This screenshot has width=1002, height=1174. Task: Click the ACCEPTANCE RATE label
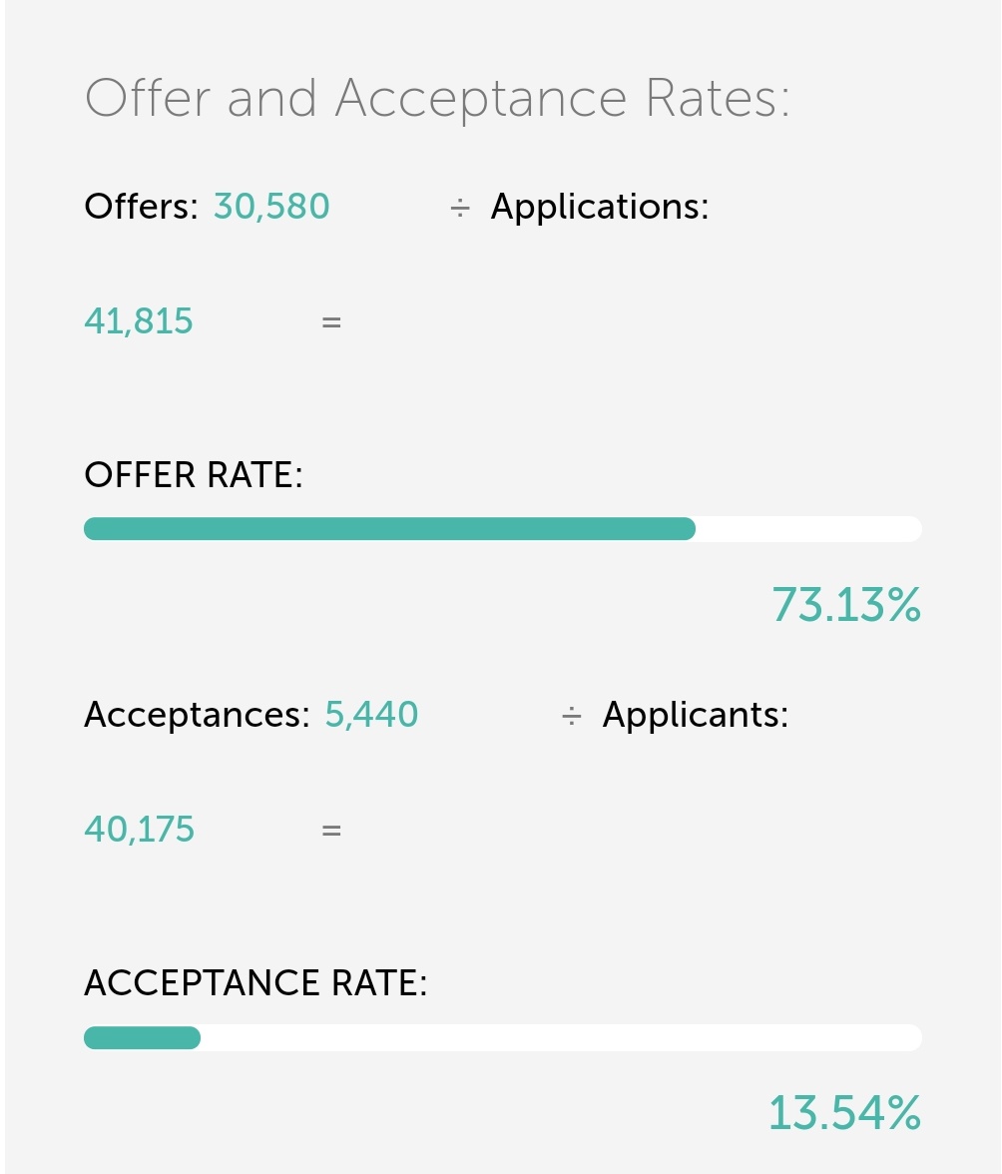[x=255, y=983]
